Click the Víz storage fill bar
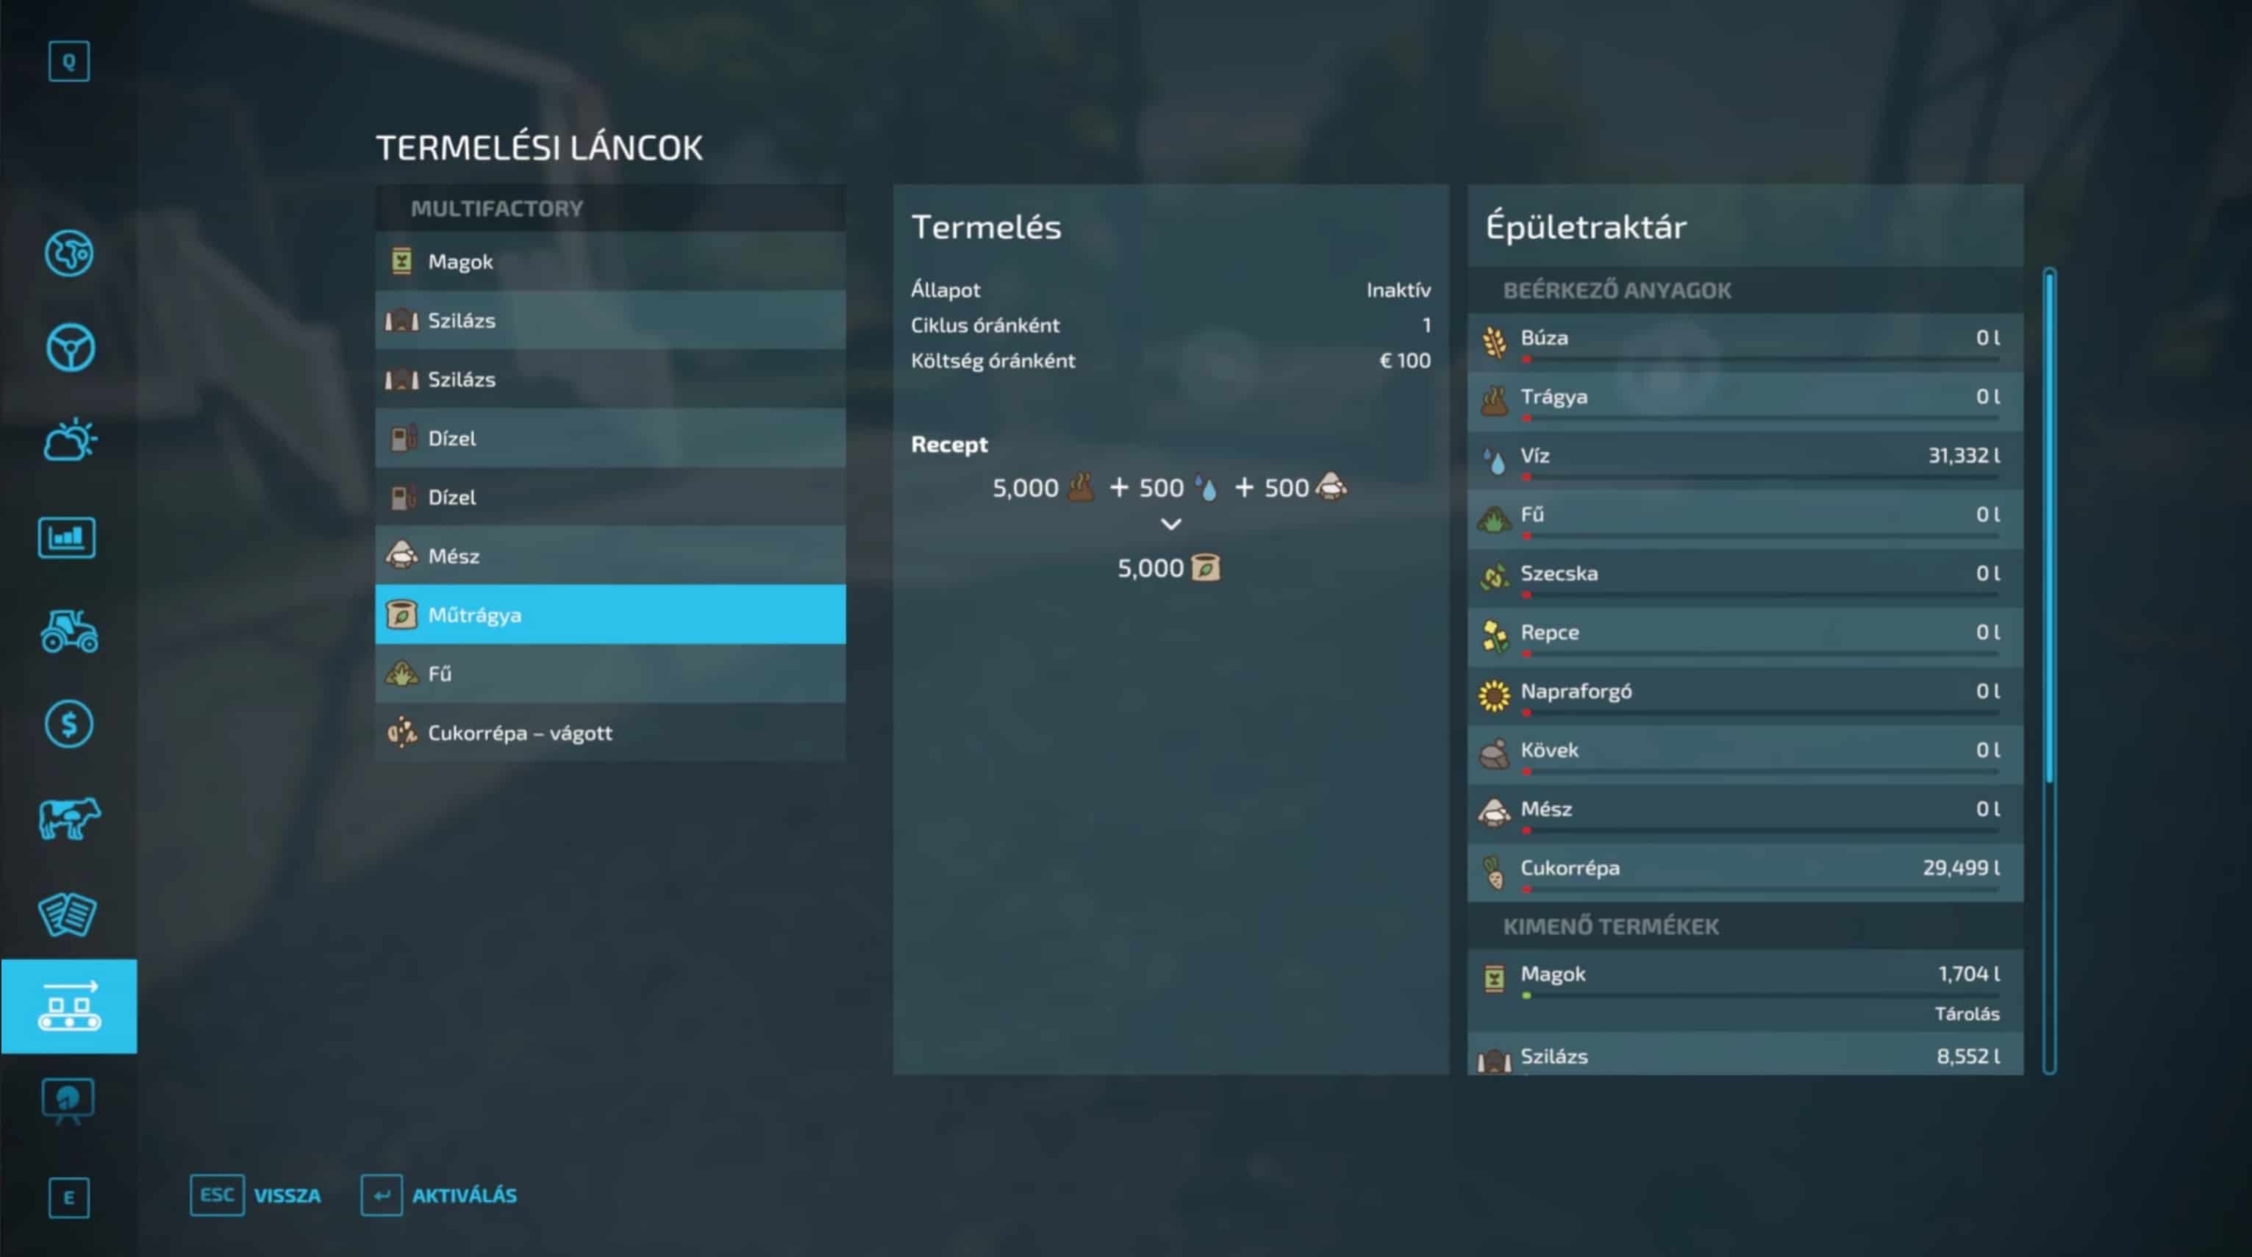This screenshot has width=2252, height=1257. click(1762, 477)
